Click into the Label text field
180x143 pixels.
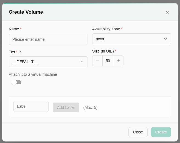[31, 106]
